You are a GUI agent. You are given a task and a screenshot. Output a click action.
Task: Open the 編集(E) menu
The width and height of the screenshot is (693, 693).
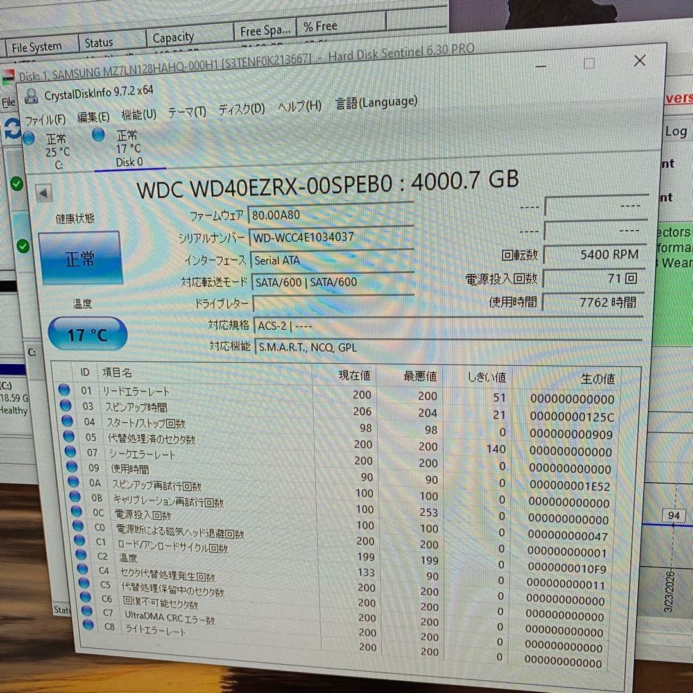pyautogui.click(x=93, y=117)
